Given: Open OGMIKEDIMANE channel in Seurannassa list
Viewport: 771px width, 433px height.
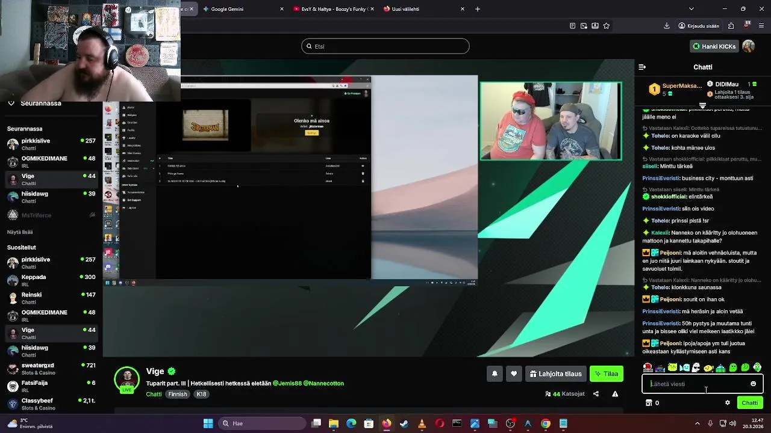Looking at the screenshot, I should click(51, 162).
